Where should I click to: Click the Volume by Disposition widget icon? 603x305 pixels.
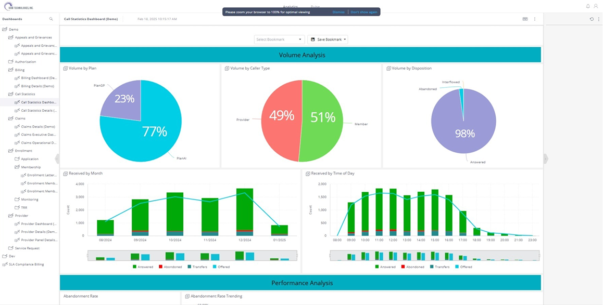(x=388, y=68)
